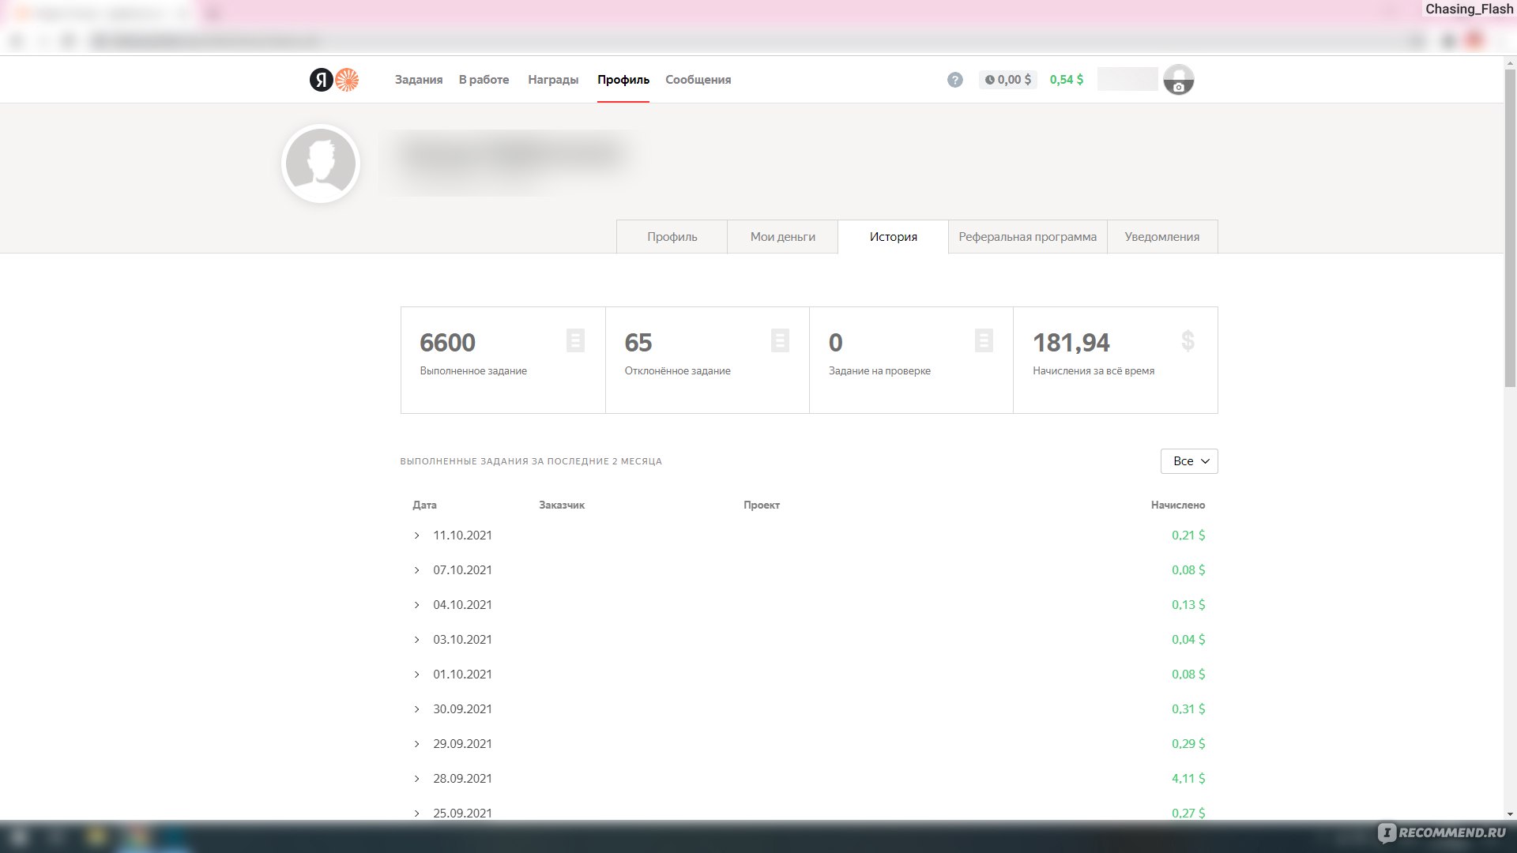
Task: Open the В работе menu item
Action: 484,80
